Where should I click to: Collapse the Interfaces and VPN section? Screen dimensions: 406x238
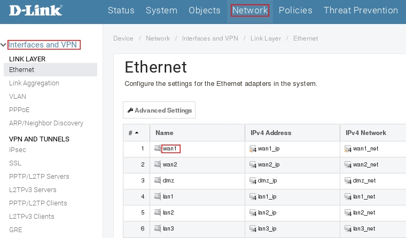point(4,45)
